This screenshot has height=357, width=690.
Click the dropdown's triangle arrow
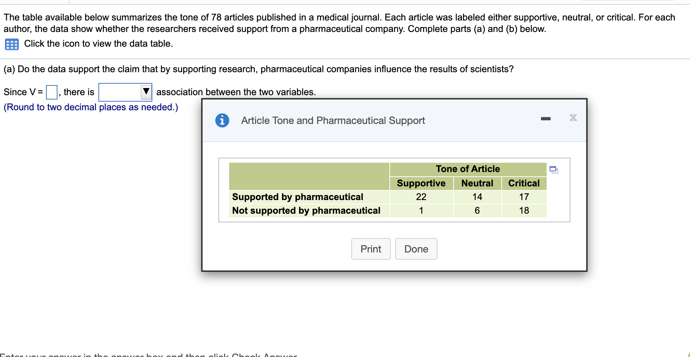tap(145, 92)
